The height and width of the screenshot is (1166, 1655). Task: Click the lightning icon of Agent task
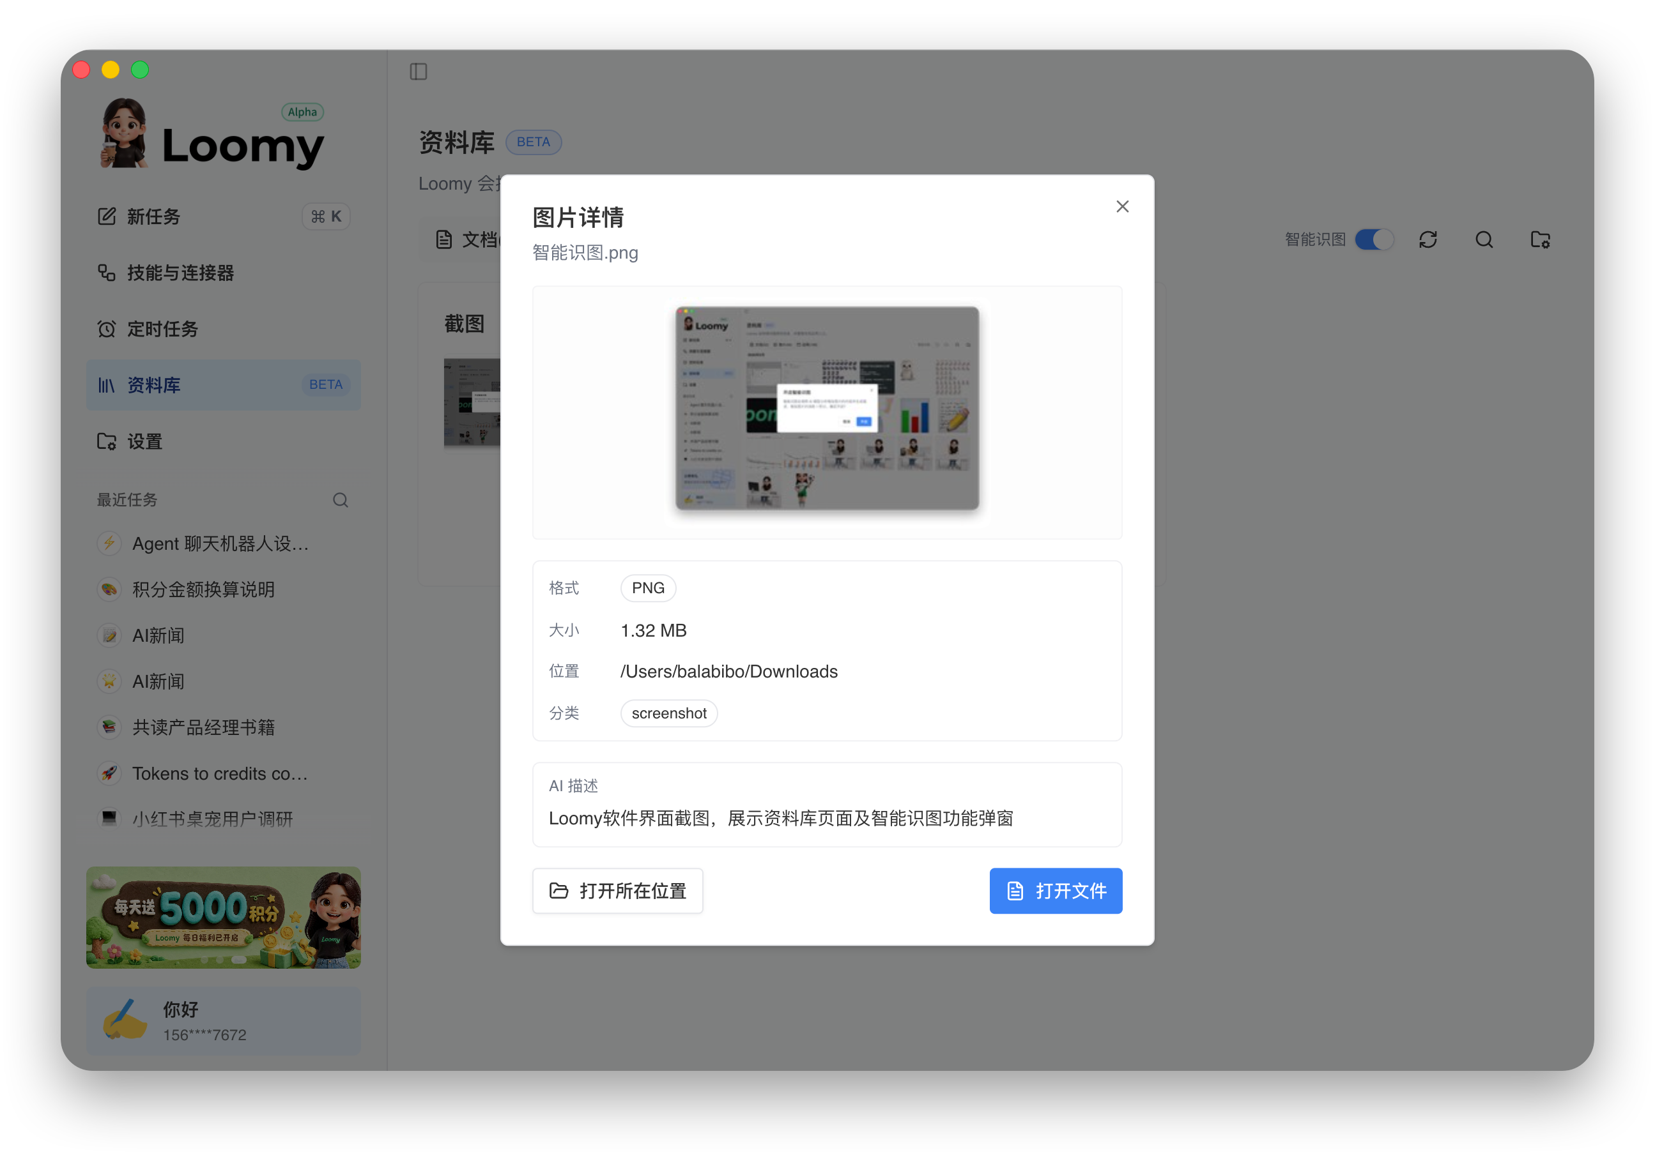[x=109, y=543]
